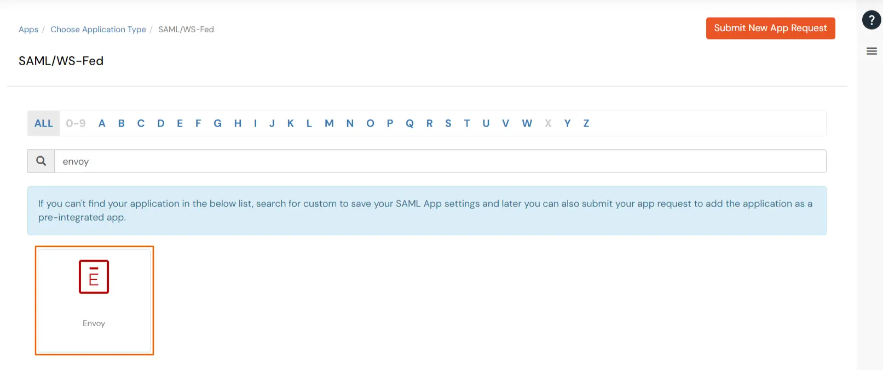Filter apps by letter A
This screenshot has height=370, width=883.
(x=102, y=124)
